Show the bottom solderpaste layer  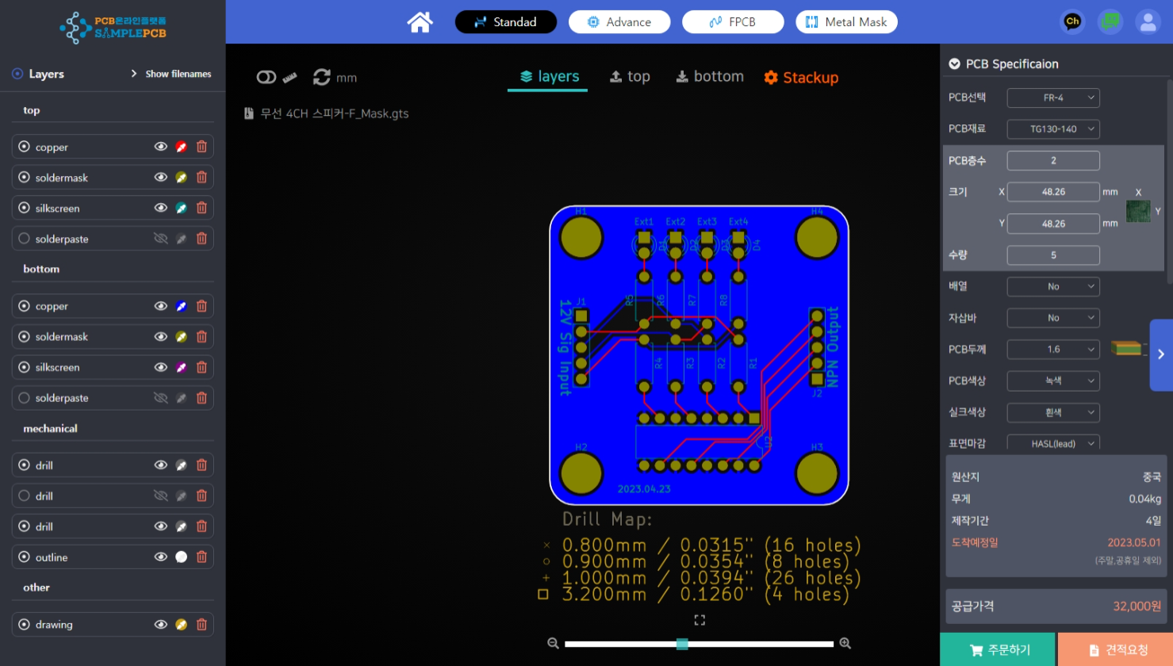click(161, 398)
